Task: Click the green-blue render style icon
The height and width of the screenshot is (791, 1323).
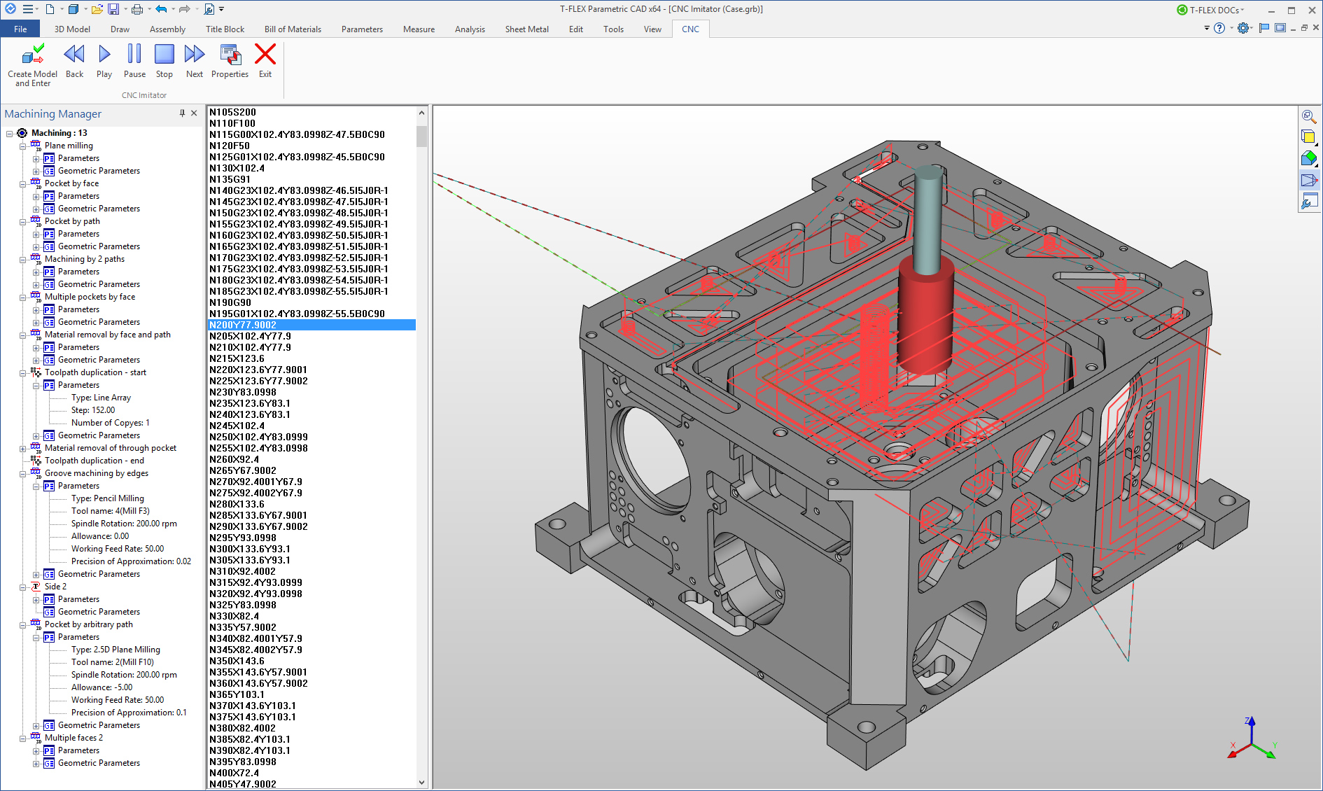Action: 1308,159
